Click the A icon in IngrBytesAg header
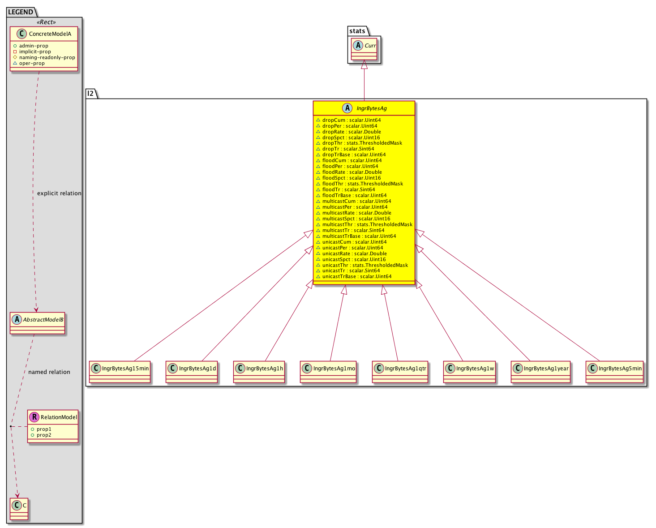The image size is (656, 528). point(347,108)
